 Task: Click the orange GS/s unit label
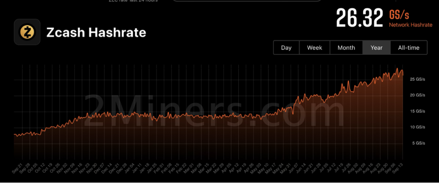point(399,15)
